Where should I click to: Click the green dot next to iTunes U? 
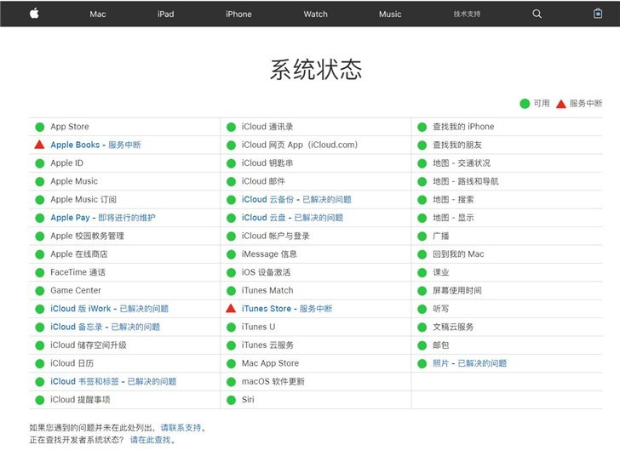232,328
